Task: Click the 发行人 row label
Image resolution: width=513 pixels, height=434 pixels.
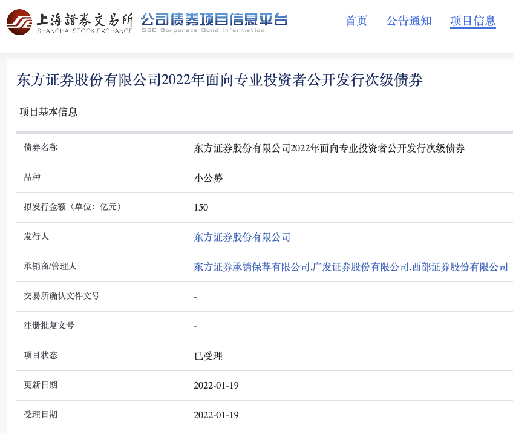Action: tap(36, 237)
